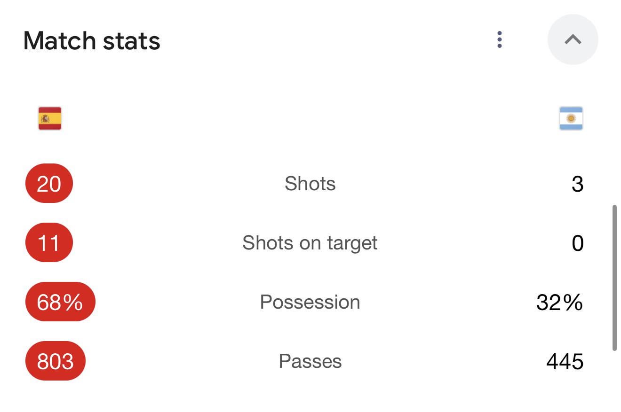Tap the round chevron-up button

pos(573,39)
